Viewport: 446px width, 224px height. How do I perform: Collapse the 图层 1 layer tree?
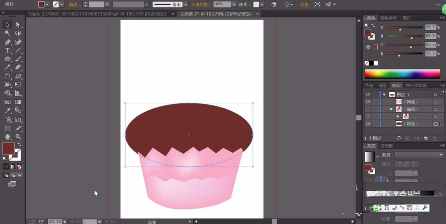[x=384, y=95]
